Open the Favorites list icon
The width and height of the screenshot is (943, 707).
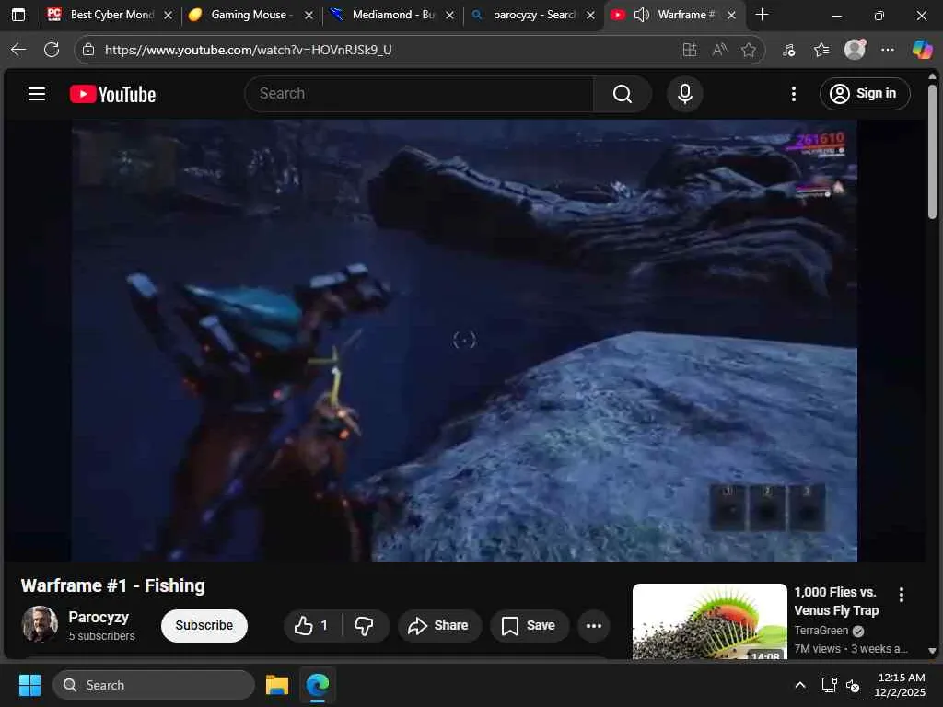coord(821,50)
